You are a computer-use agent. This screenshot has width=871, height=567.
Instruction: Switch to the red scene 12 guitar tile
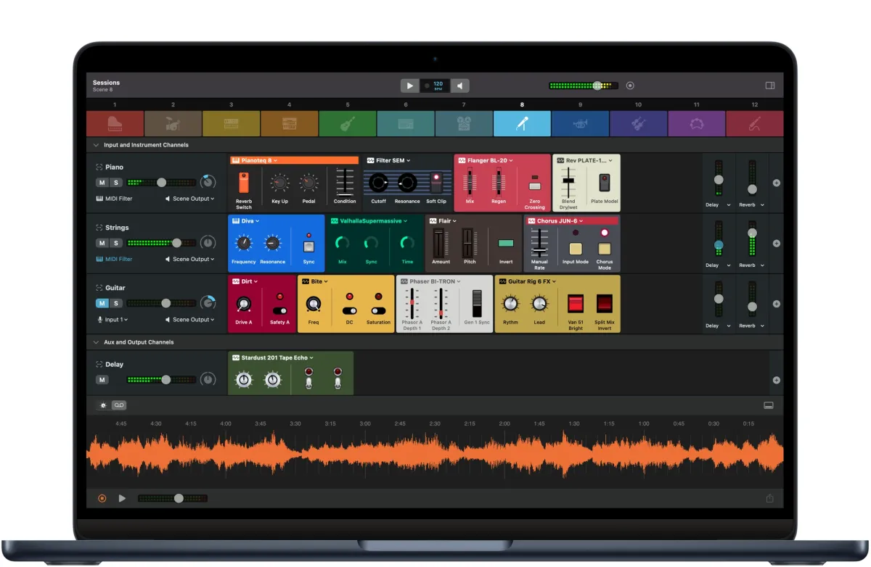(755, 123)
